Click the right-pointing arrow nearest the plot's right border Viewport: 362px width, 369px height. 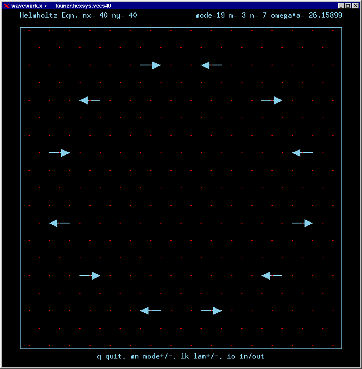302,223
